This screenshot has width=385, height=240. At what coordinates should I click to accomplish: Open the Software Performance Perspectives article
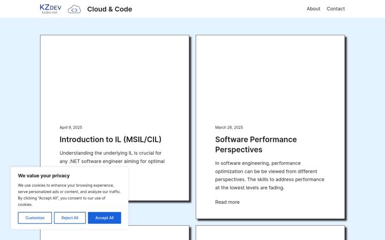click(256, 145)
